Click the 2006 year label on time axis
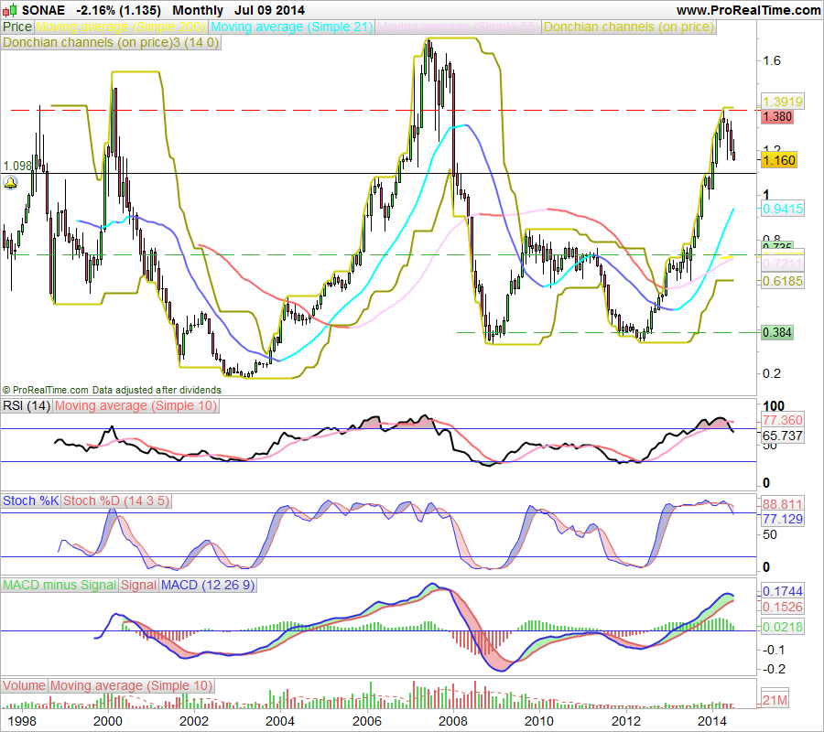This screenshot has width=824, height=732. [366, 722]
